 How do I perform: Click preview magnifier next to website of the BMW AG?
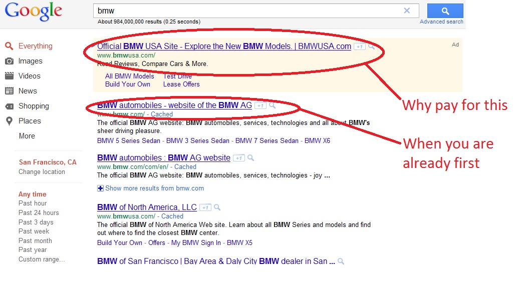click(x=272, y=105)
